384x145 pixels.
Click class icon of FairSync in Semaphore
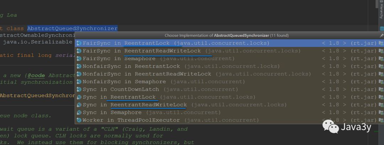[x=79, y=59]
